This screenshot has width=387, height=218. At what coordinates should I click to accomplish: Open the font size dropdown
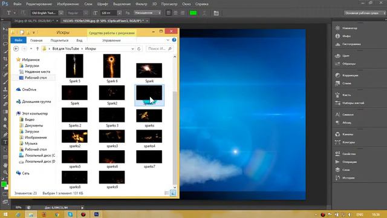[119, 13]
